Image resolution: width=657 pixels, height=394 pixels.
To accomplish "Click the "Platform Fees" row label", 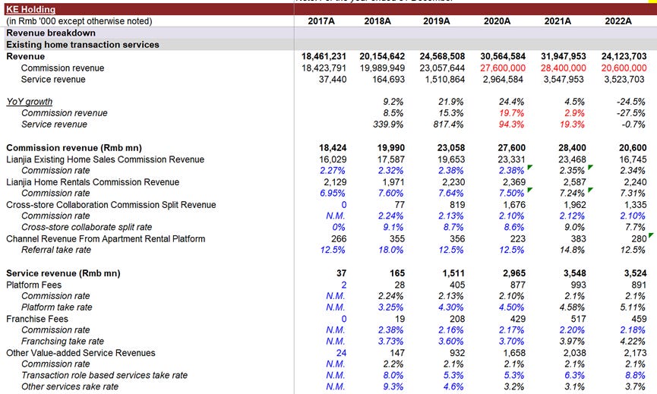I will (33, 285).
